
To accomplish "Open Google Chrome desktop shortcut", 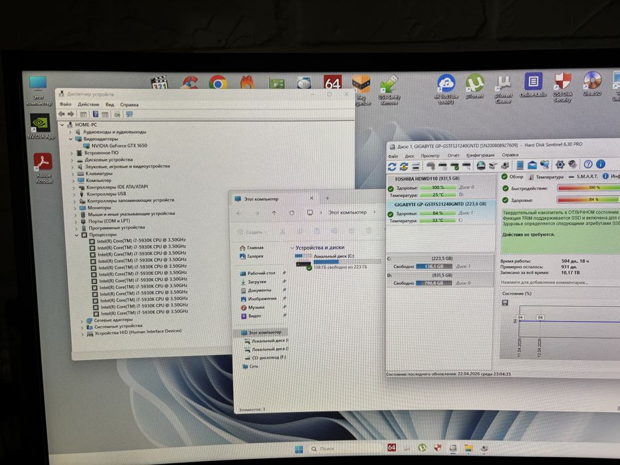I will coord(218,82).
